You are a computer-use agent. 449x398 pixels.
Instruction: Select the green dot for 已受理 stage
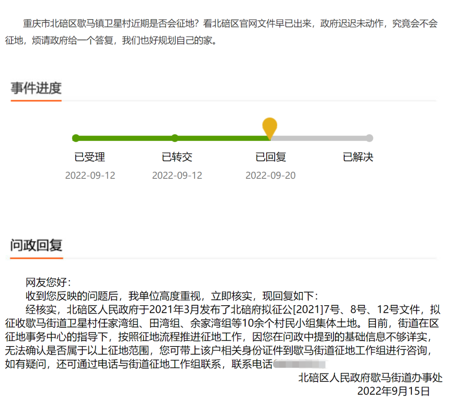tap(76, 138)
